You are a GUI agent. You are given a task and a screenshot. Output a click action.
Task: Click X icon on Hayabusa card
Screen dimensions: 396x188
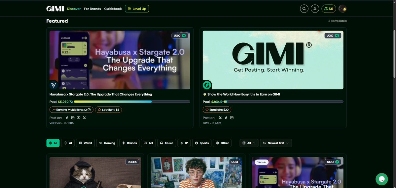[84, 118]
